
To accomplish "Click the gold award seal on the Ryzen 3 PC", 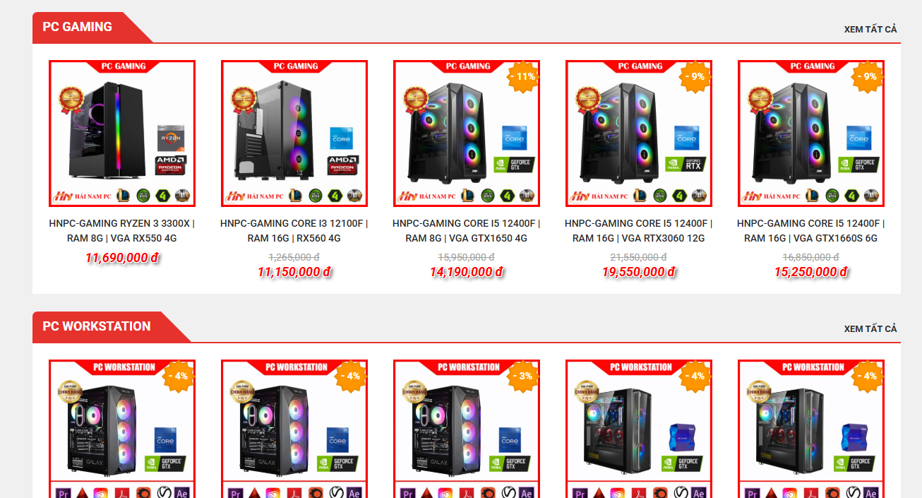I will tap(71, 101).
